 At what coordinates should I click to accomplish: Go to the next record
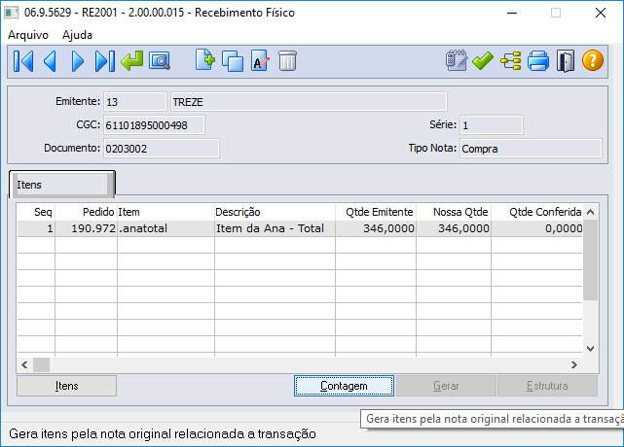pos(78,61)
